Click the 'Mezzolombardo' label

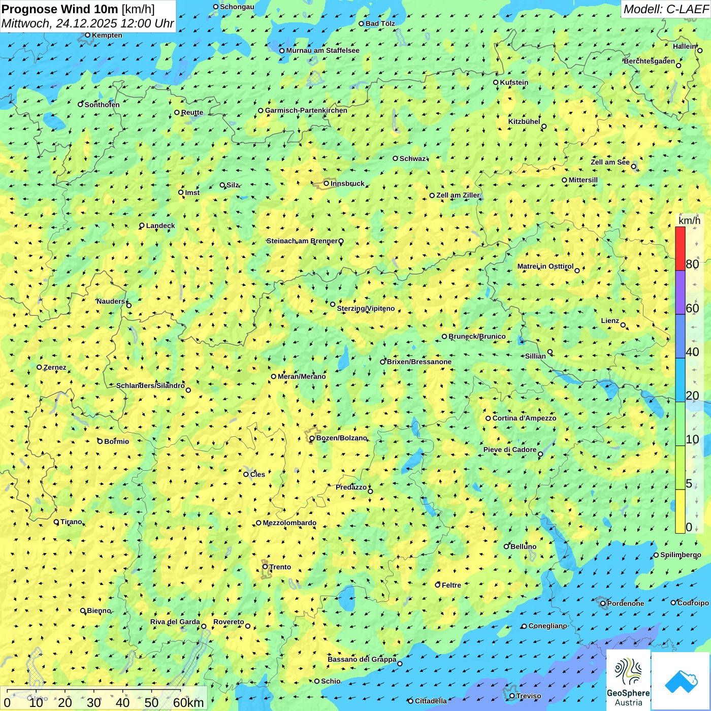(289, 523)
